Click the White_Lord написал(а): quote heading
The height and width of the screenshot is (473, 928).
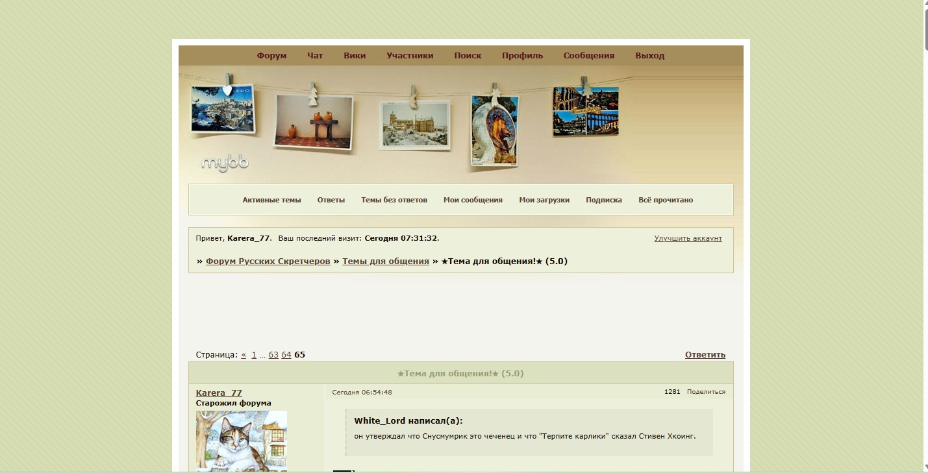(x=408, y=421)
